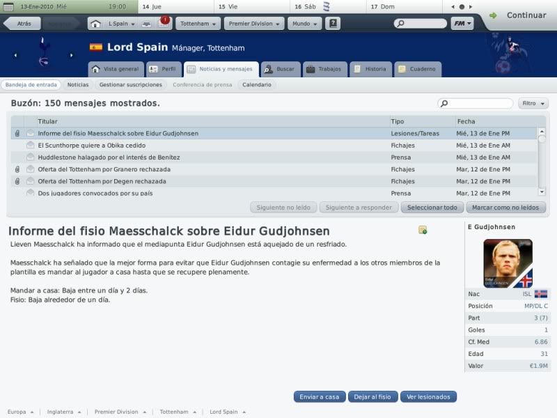Open the inbox icon with the red alert

click(x=164, y=23)
